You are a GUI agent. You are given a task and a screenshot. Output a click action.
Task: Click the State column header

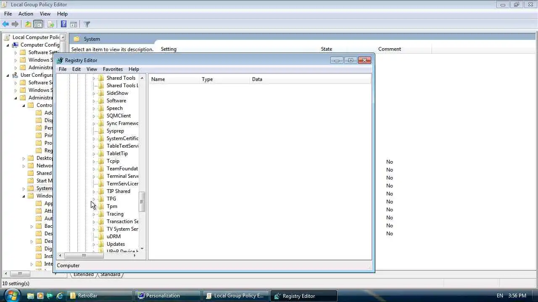coord(327,49)
